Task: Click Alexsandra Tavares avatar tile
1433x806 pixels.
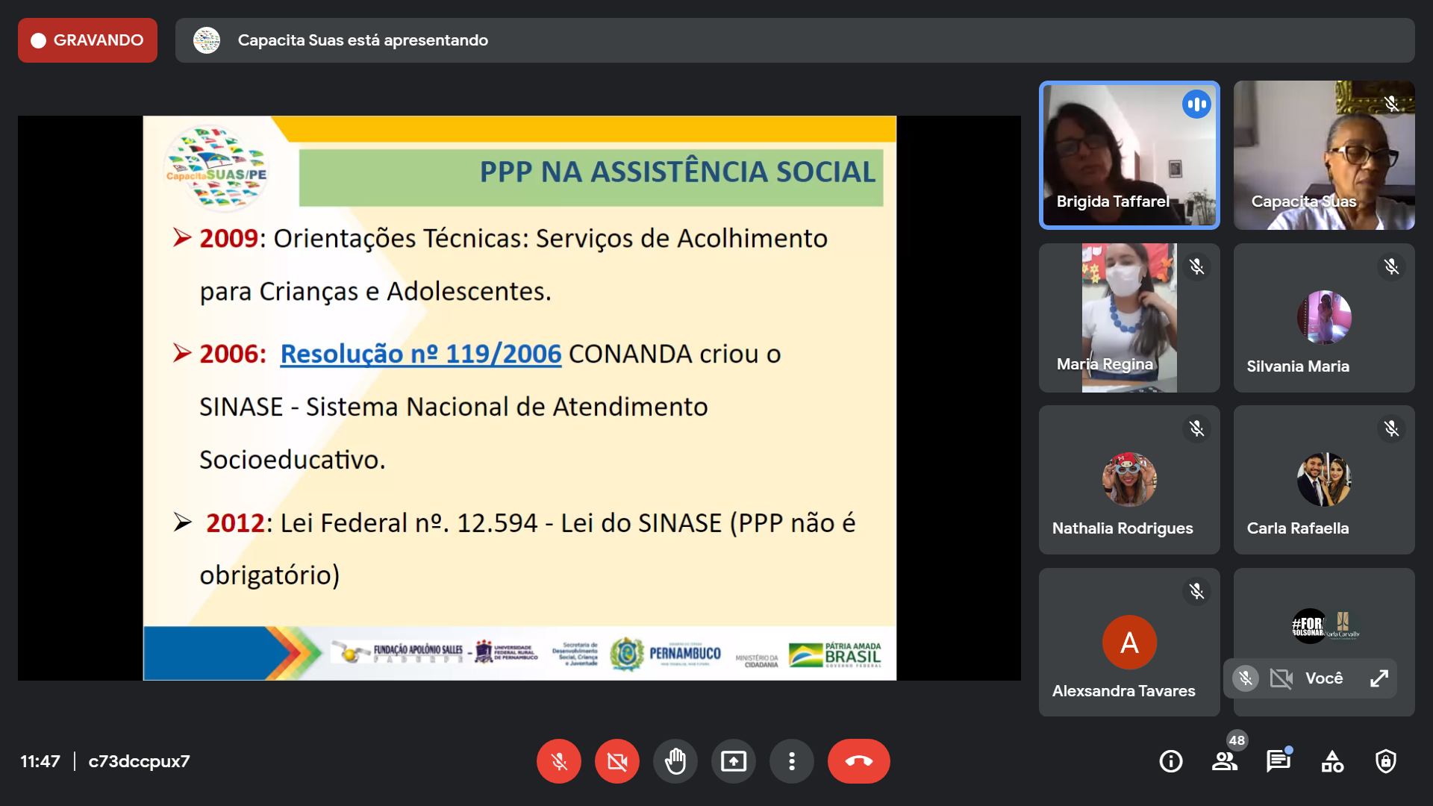Action: (1129, 642)
